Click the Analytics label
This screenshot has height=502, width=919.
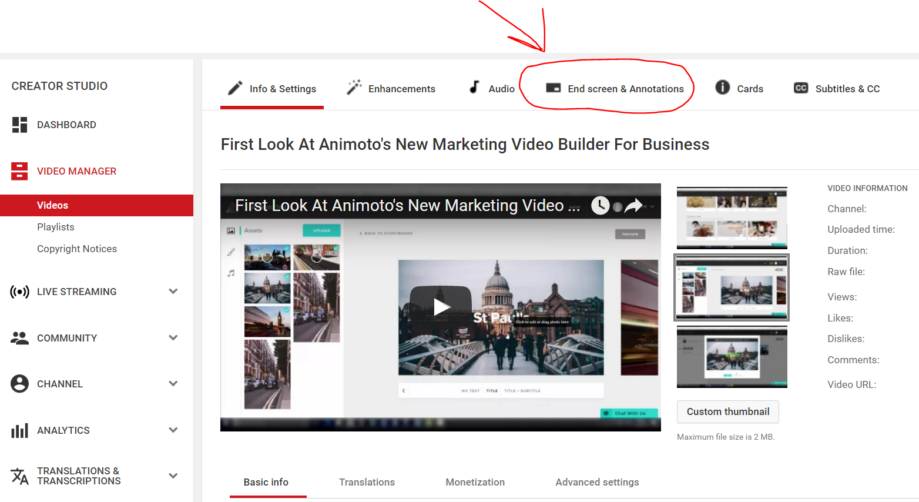coord(63,430)
